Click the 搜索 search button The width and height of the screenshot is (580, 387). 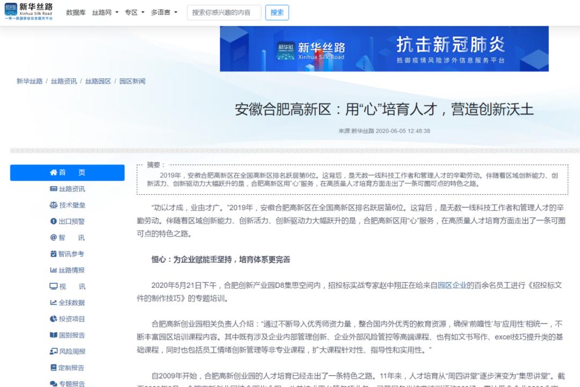pos(277,12)
